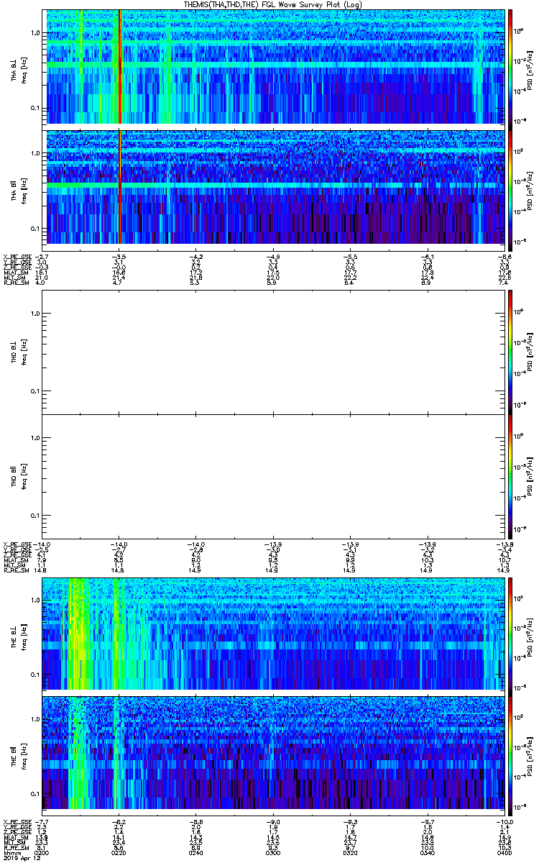Click the 1.0 tick on THE B-parallel axis
539x863 pixels.
[35, 719]
